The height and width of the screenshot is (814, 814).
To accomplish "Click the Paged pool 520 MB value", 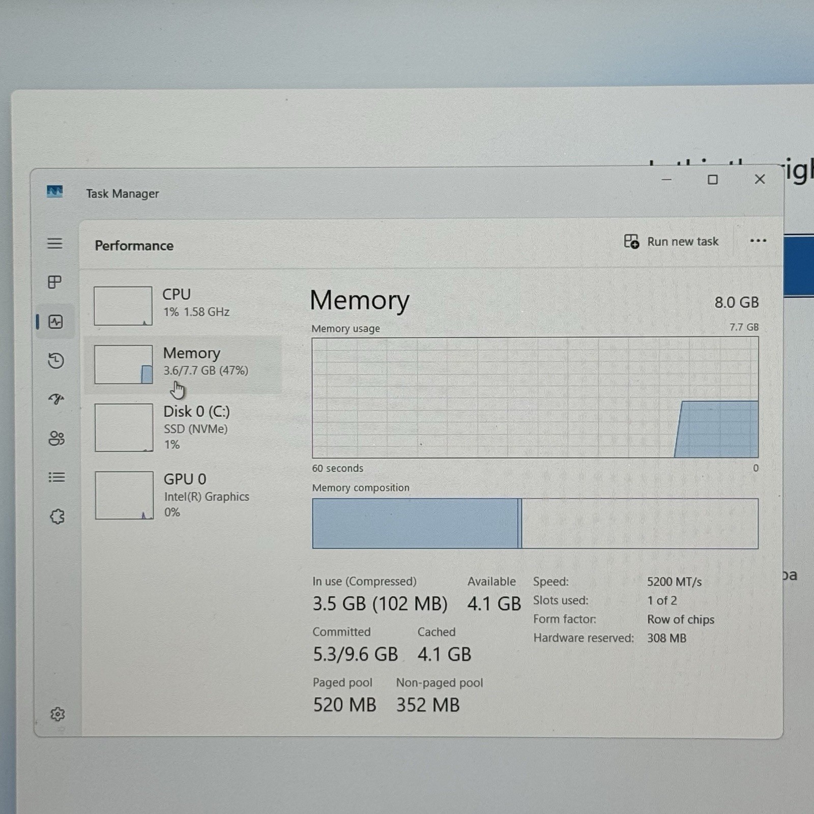I will (x=344, y=705).
